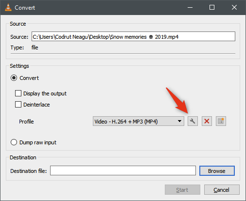Click the VLC cone icon in title bar

8,7
